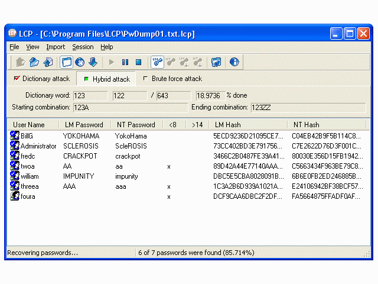Sort by the User Name column header

coord(29,125)
